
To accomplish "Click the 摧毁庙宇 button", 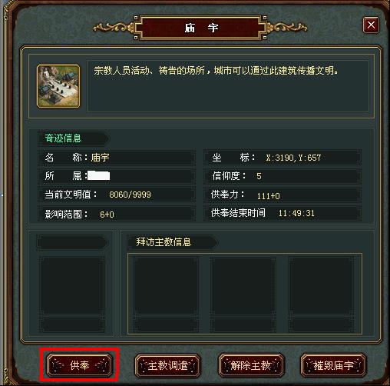I will pos(333,365).
